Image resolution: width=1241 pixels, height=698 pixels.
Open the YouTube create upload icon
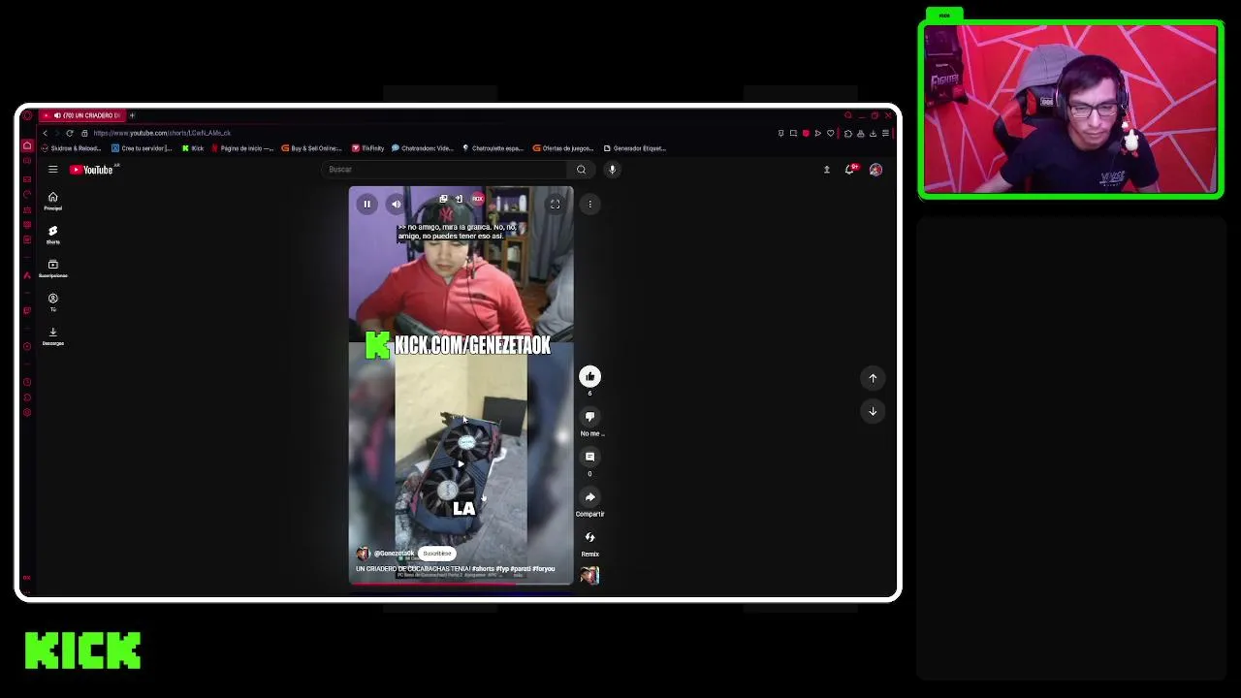827,170
